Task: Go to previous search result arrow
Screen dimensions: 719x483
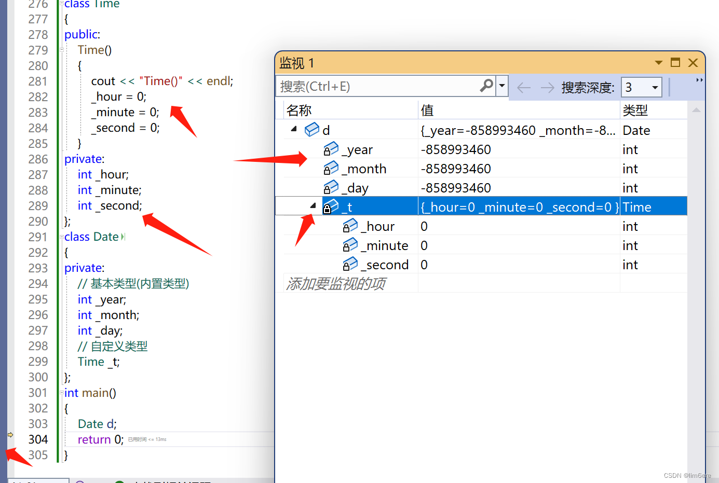Action: click(x=524, y=87)
